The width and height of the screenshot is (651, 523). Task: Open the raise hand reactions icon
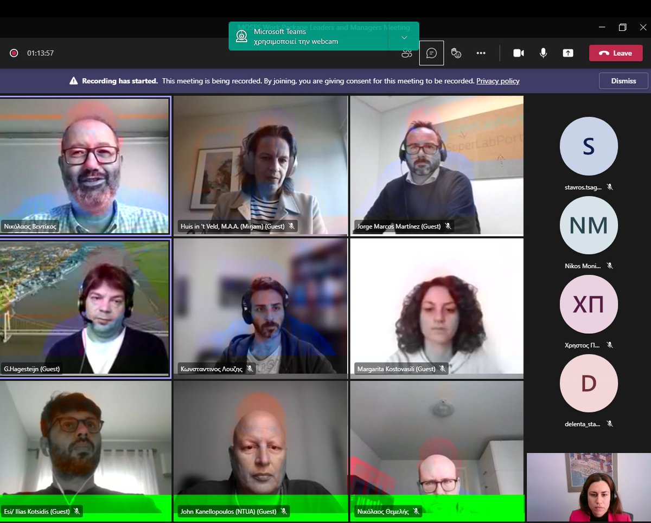point(456,53)
